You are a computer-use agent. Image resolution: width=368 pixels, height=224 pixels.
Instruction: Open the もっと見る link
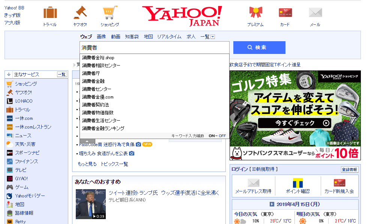[x=87, y=164]
